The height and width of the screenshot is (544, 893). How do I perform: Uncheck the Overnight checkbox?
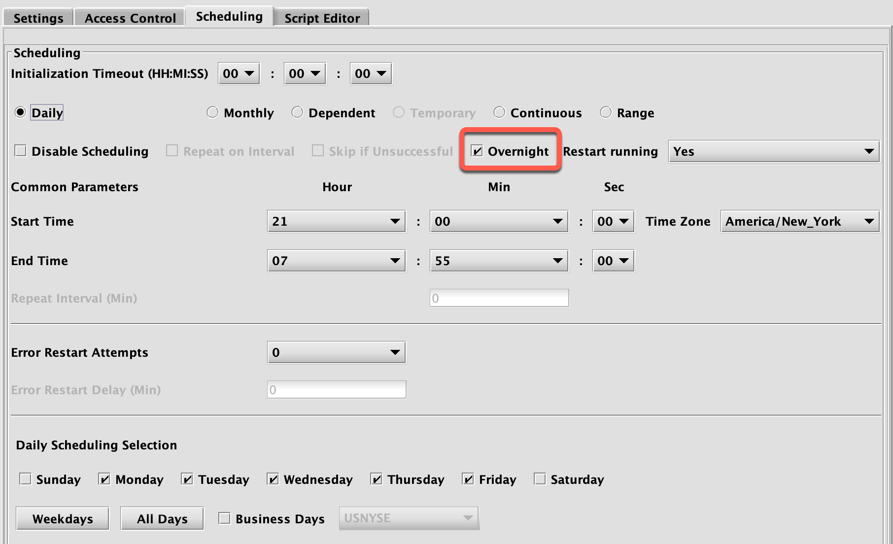tap(477, 151)
